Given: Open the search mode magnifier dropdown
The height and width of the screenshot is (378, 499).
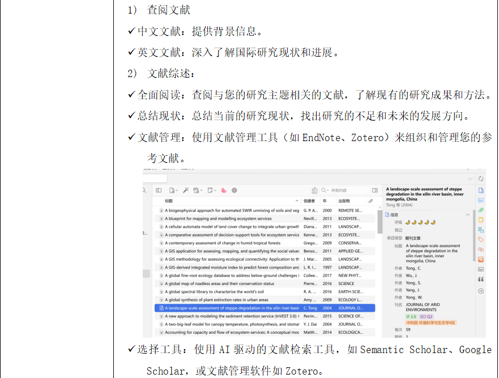Looking at the screenshot, I should 325,190.
